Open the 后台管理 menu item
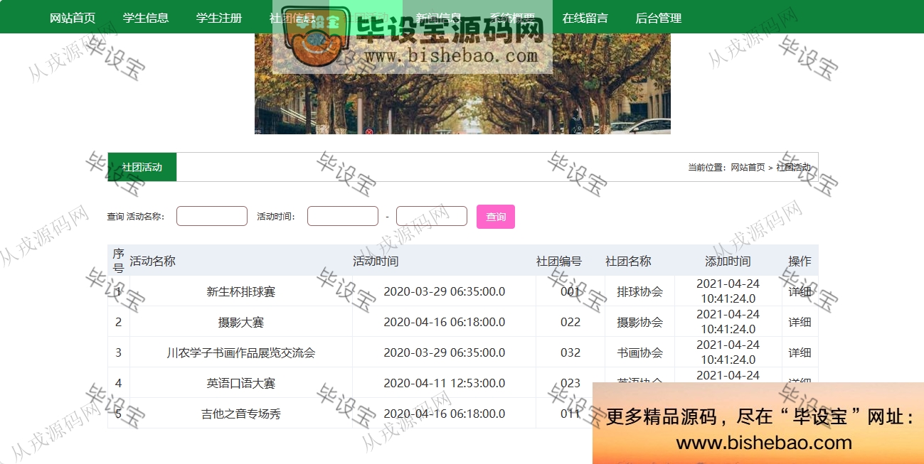The height and width of the screenshot is (464, 924). point(659,18)
